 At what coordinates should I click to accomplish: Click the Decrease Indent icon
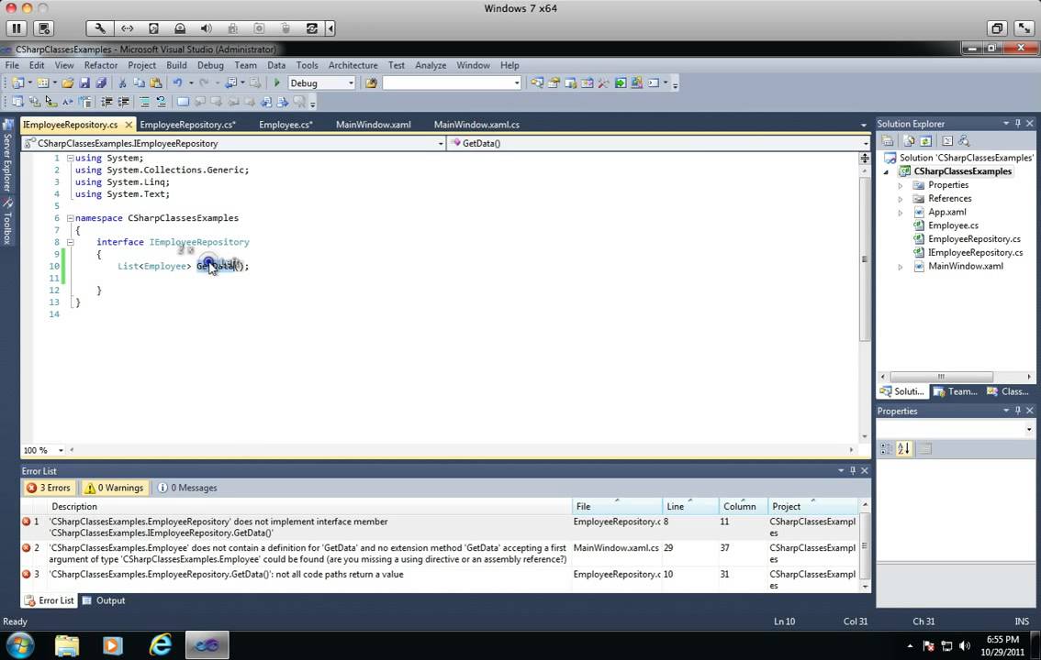[106, 102]
